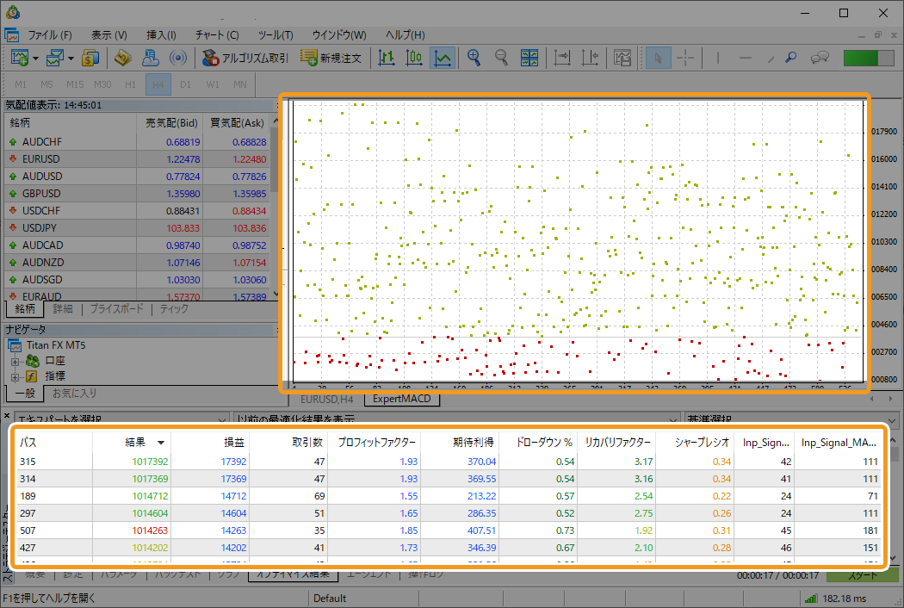
Task: Select the W1 timeframe
Action: (213, 84)
